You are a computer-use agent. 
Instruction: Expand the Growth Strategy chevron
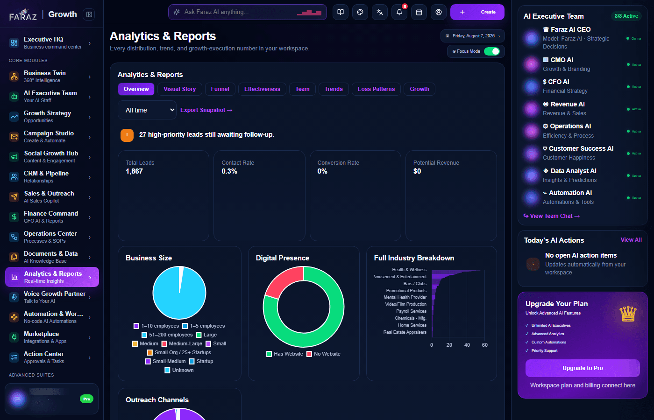pyautogui.click(x=90, y=117)
